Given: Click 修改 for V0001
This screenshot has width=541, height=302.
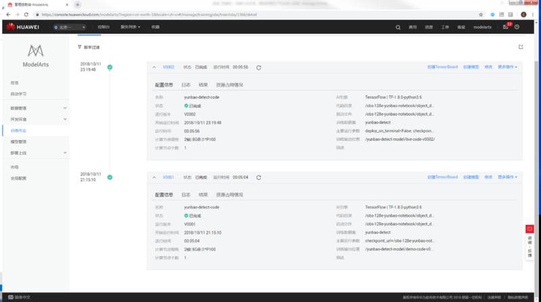Looking at the screenshot, I should click(488, 177).
